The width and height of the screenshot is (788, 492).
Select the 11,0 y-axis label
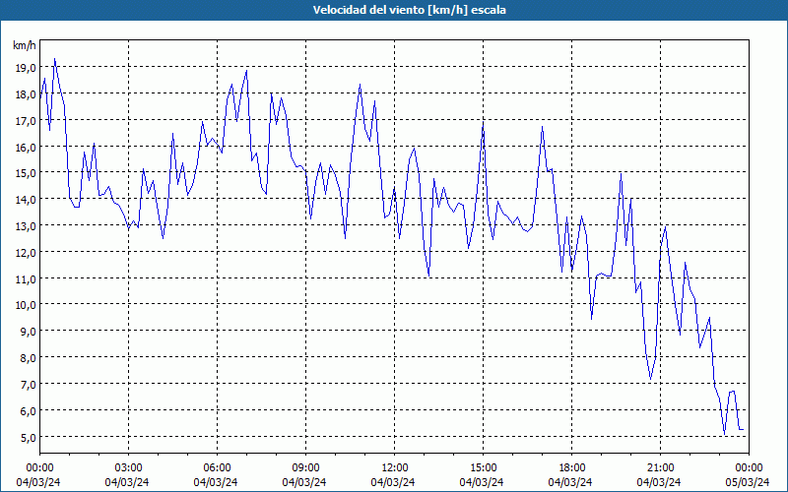[26, 278]
